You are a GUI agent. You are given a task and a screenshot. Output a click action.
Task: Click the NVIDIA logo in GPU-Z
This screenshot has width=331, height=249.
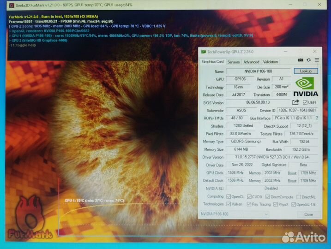[306, 87]
